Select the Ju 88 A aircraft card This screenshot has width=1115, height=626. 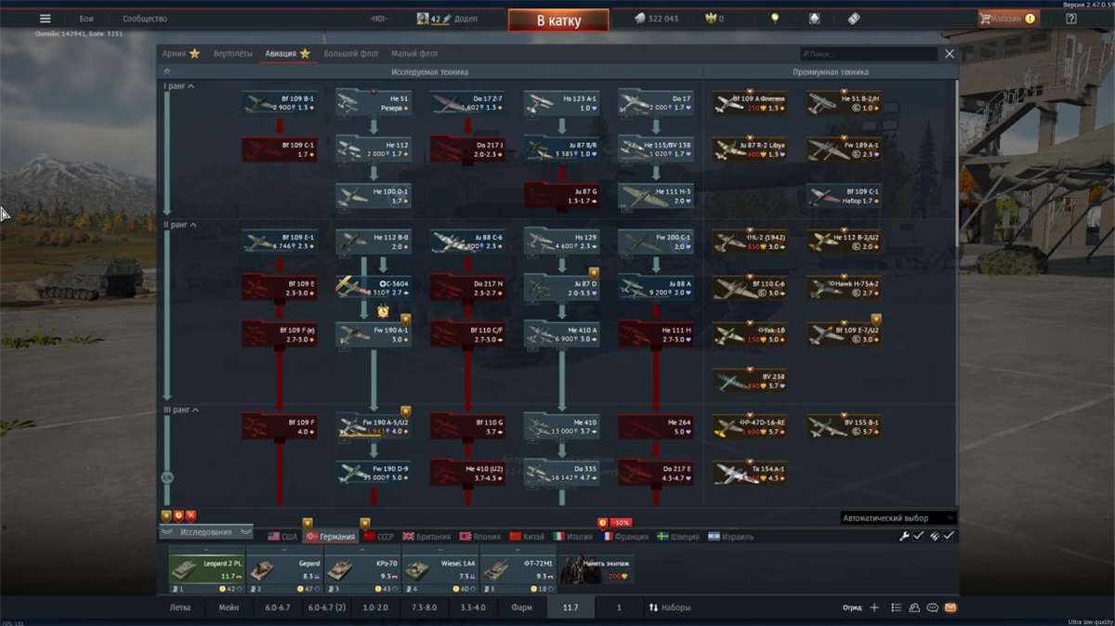(656, 288)
